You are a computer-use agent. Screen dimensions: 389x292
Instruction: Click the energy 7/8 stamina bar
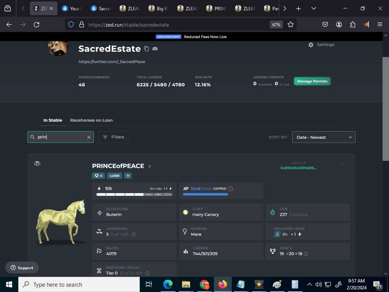pos(134,194)
